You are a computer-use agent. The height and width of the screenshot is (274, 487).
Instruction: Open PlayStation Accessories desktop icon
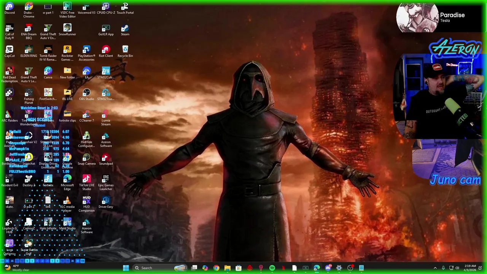(x=86, y=54)
